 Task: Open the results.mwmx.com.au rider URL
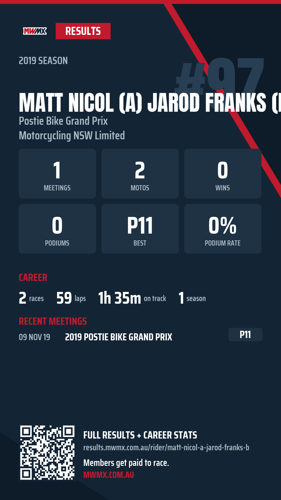pos(166,448)
